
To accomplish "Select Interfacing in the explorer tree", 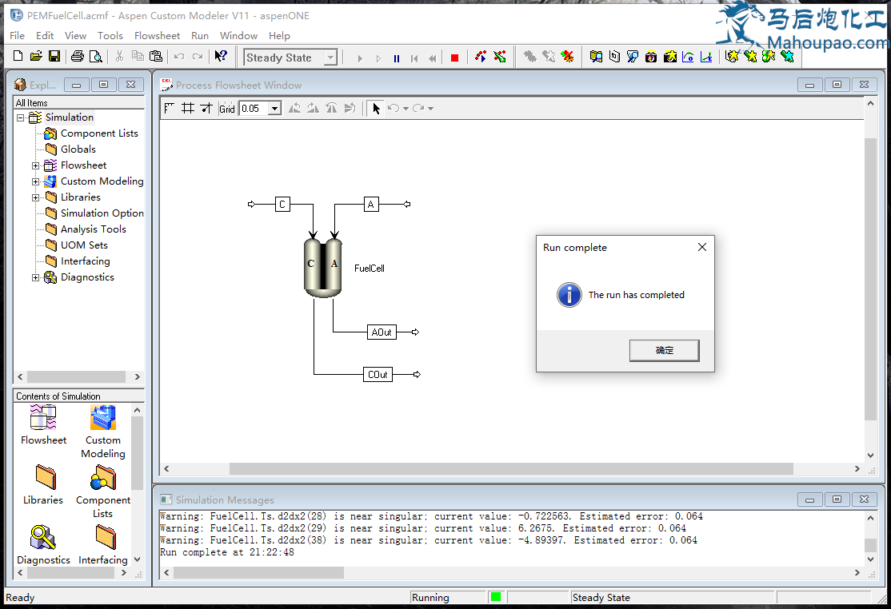I will [x=86, y=261].
